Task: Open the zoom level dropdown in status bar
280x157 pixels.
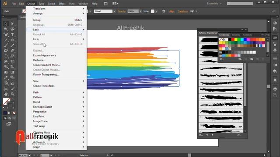Action: pos(29,155)
